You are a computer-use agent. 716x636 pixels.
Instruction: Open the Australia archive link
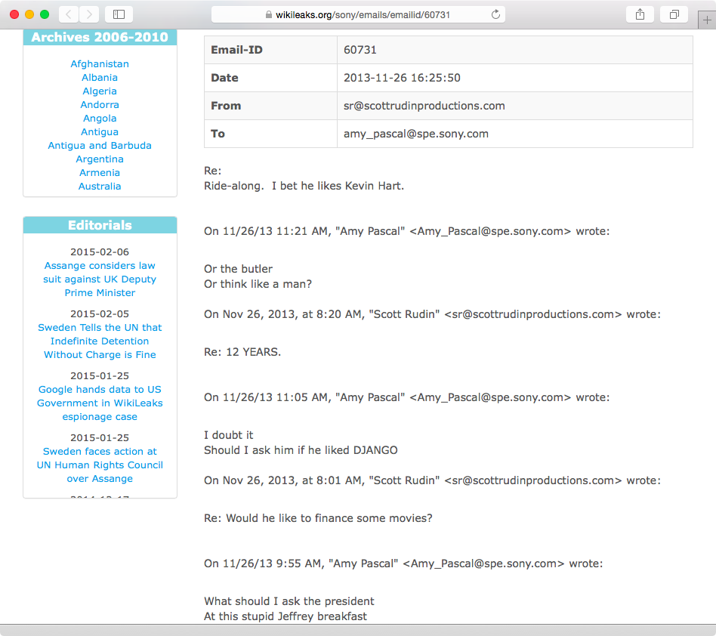tap(100, 187)
